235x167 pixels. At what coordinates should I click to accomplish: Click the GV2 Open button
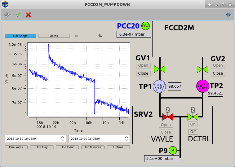pos(218,65)
